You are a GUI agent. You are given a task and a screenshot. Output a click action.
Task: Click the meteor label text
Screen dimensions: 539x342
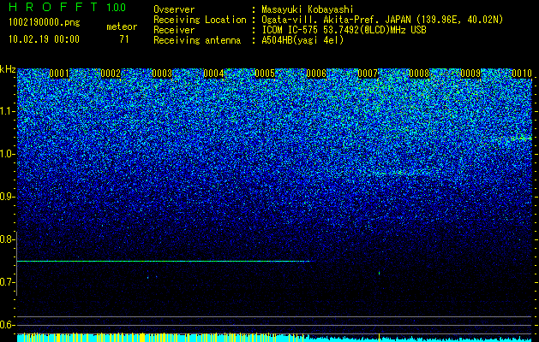[x=122, y=27]
